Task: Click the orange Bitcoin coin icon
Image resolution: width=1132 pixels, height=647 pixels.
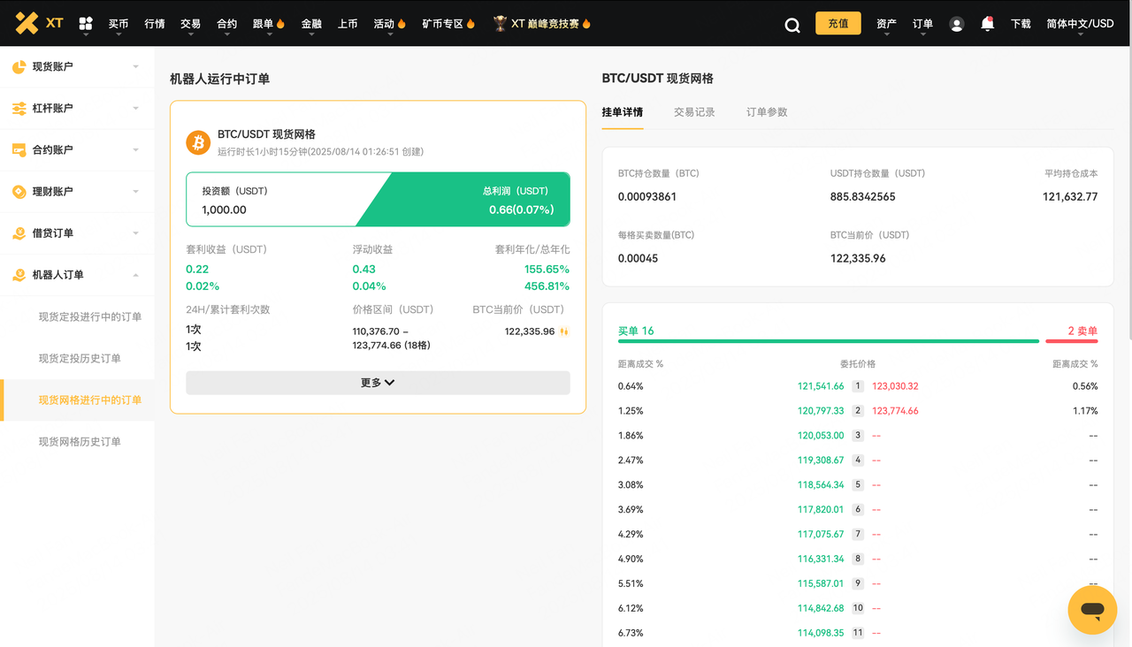Action: tap(198, 142)
